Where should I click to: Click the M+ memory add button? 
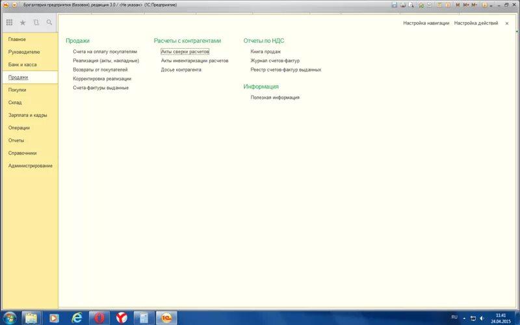pos(466,5)
